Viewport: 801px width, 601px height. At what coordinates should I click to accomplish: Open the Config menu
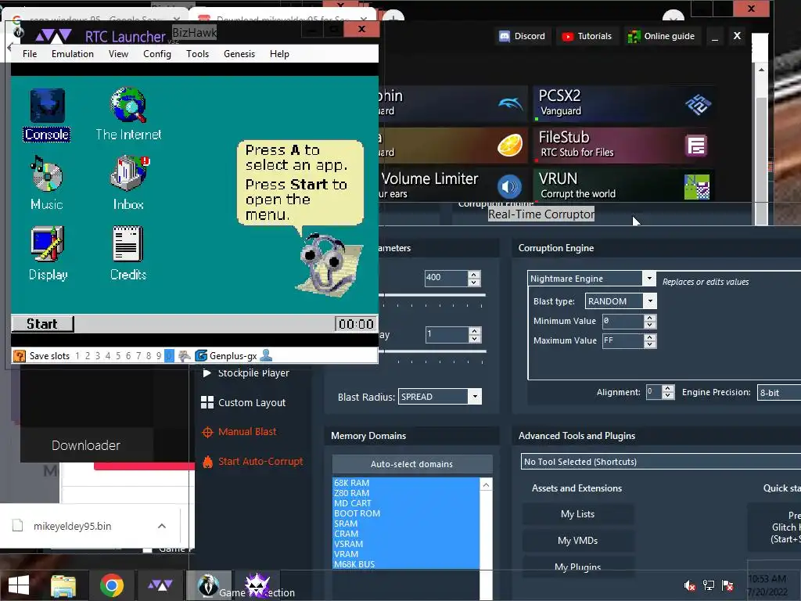click(156, 54)
